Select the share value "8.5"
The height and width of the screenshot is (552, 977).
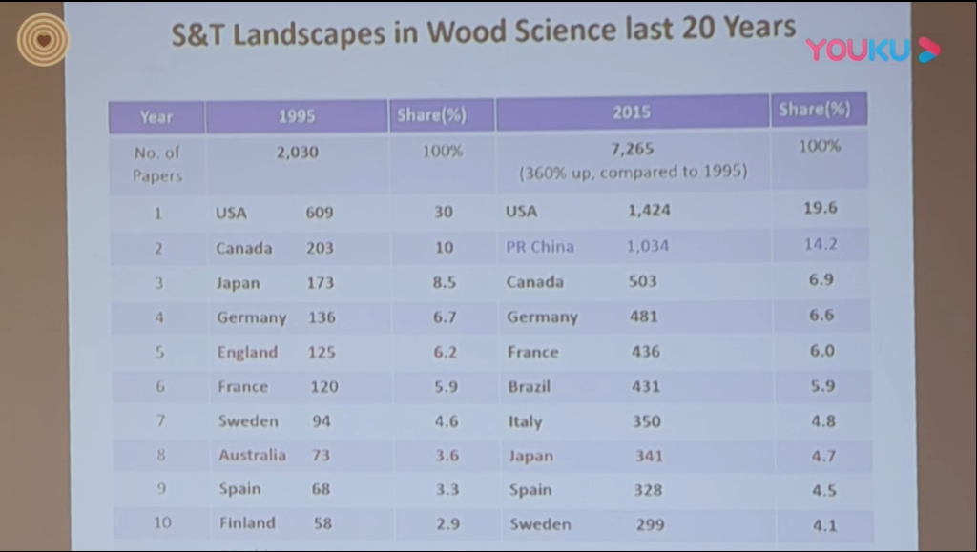(445, 282)
